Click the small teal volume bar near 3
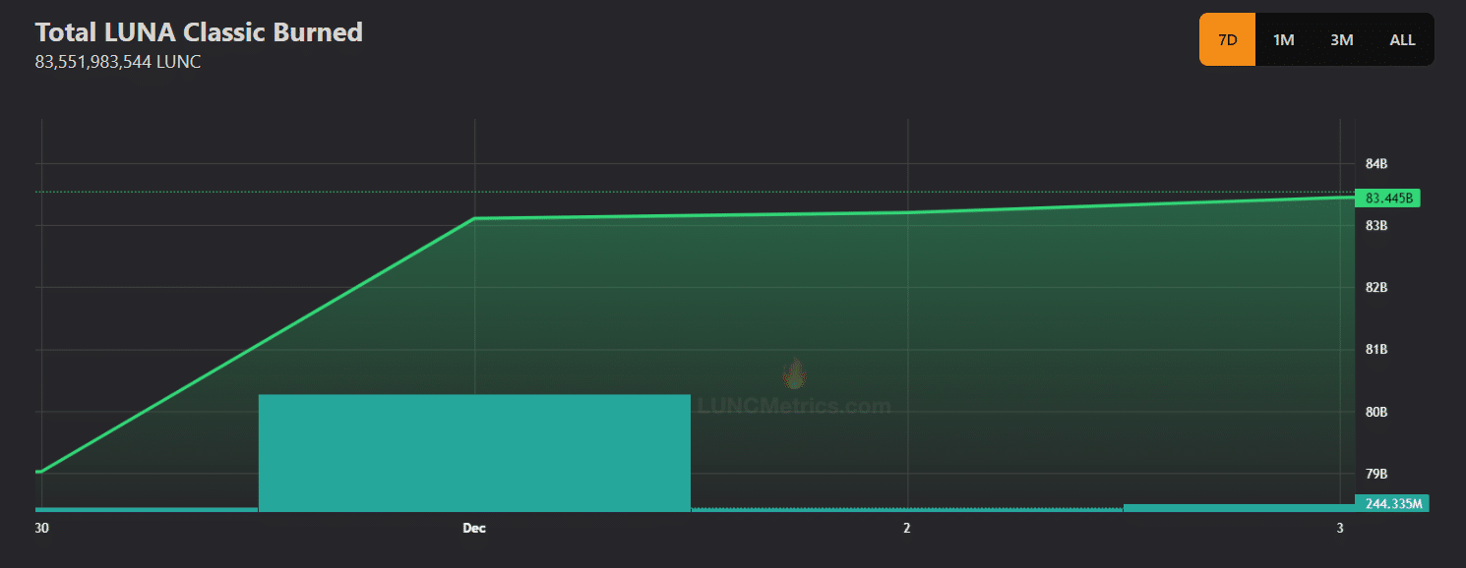 click(1239, 508)
